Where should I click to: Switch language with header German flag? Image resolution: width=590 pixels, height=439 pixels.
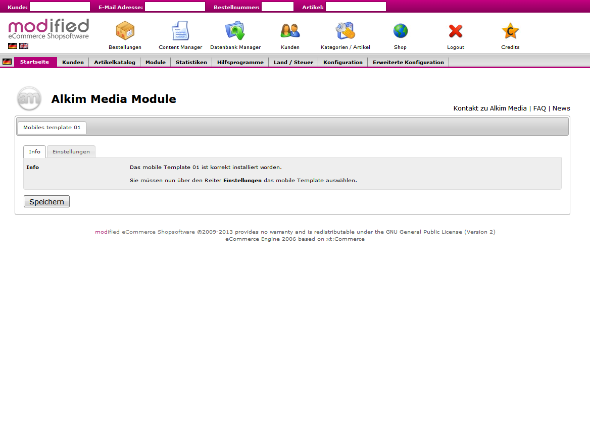[x=13, y=46]
